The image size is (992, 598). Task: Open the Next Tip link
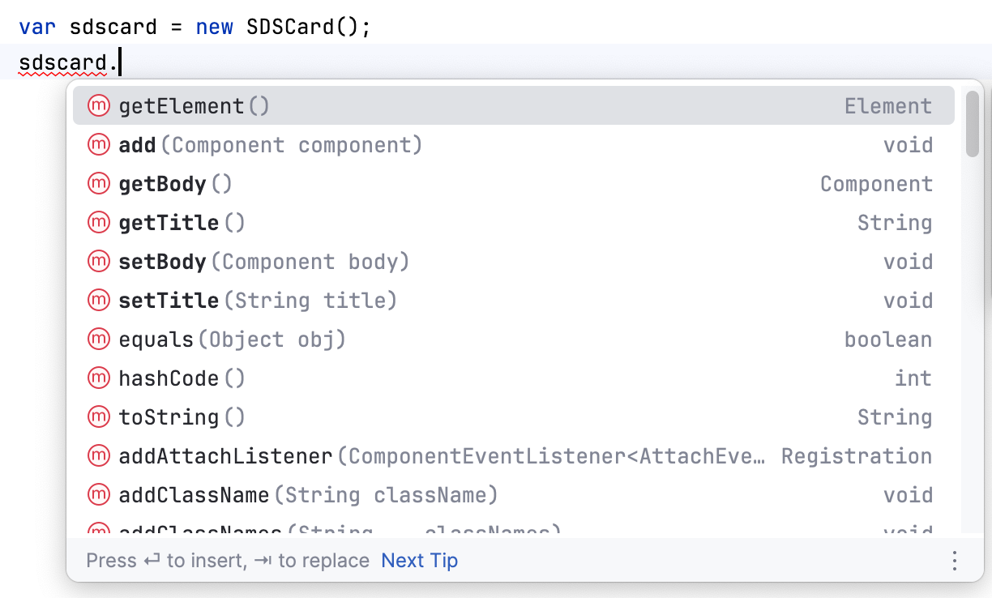tap(419, 560)
